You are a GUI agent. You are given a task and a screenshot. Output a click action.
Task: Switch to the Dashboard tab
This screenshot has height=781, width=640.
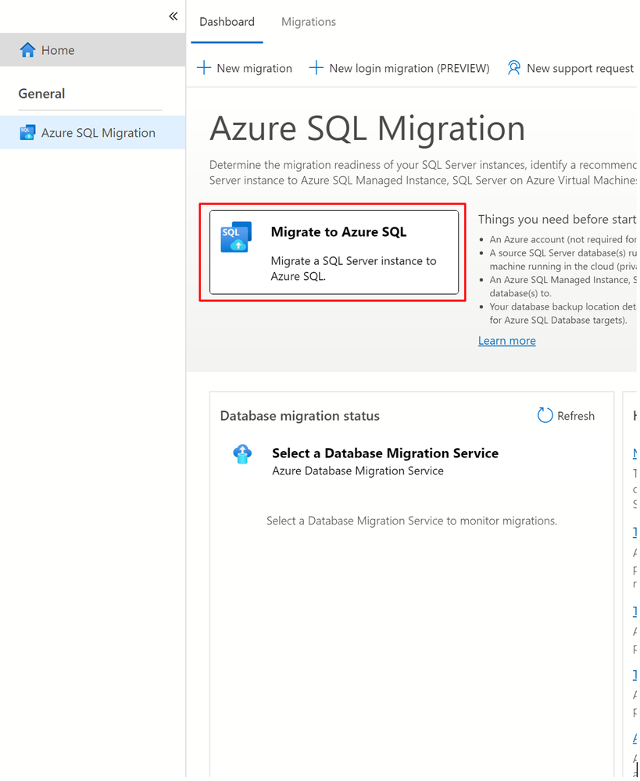[227, 22]
